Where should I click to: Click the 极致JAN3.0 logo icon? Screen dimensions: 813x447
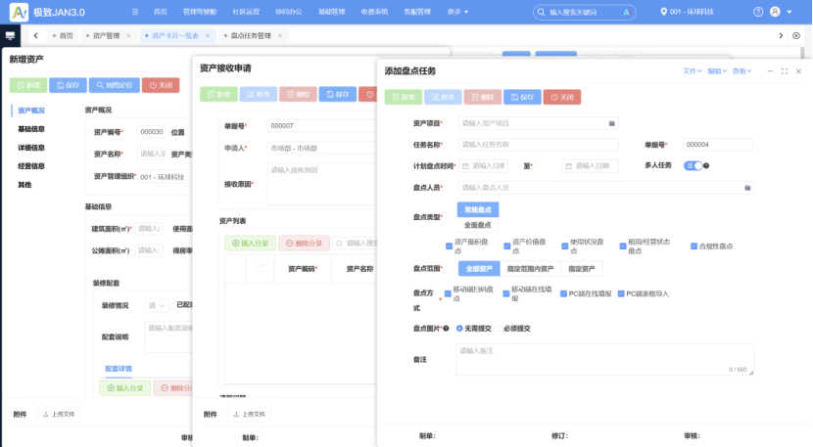tap(19, 12)
